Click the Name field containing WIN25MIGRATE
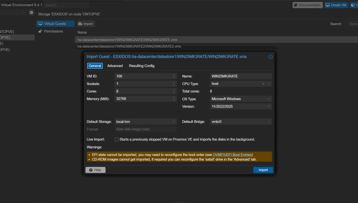 coord(241,76)
